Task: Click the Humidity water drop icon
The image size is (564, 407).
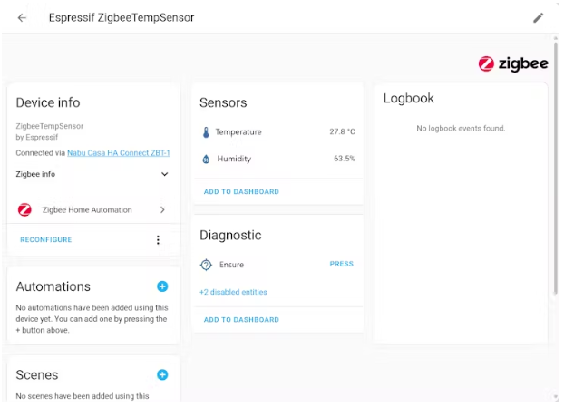Action: coord(206,160)
